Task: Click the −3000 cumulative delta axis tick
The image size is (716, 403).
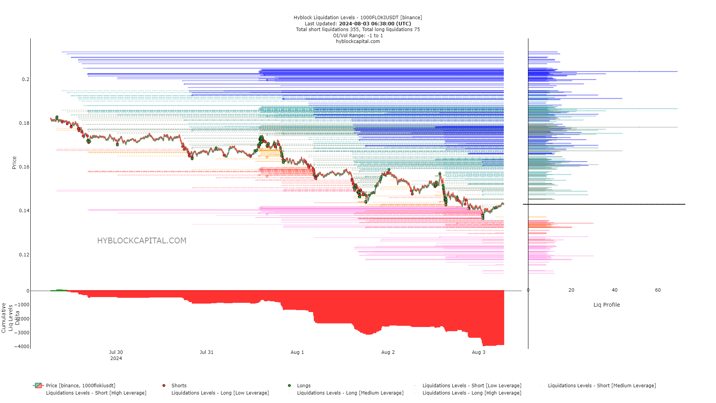Action: [22, 332]
